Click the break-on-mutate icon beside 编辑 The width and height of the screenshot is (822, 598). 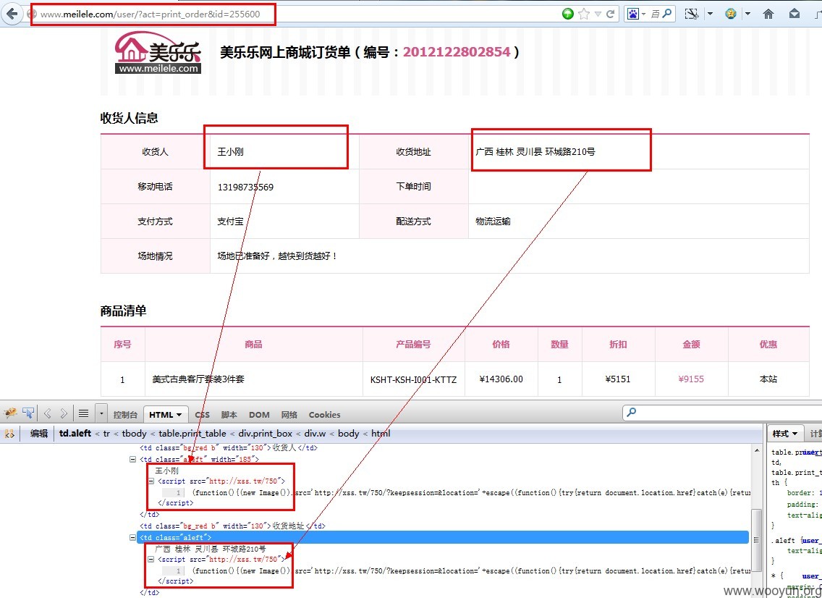tap(9, 434)
